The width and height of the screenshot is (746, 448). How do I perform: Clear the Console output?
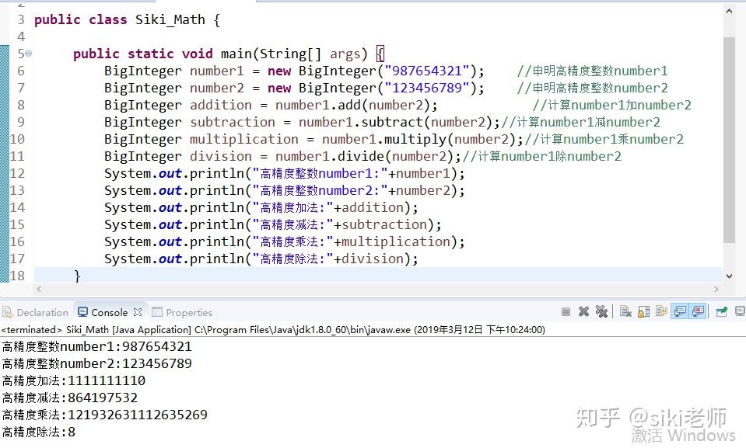625,311
